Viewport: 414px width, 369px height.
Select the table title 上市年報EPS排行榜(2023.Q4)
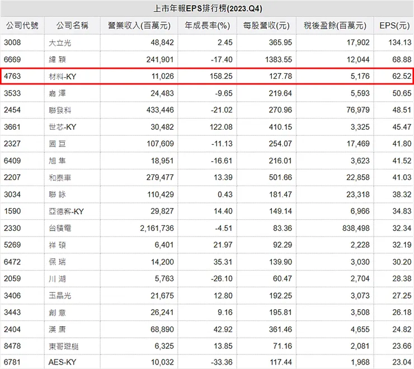(x=208, y=8)
